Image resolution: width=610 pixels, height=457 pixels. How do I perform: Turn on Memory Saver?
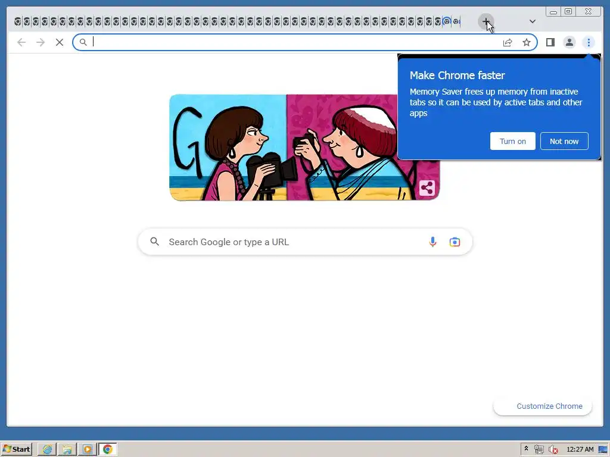click(x=513, y=141)
